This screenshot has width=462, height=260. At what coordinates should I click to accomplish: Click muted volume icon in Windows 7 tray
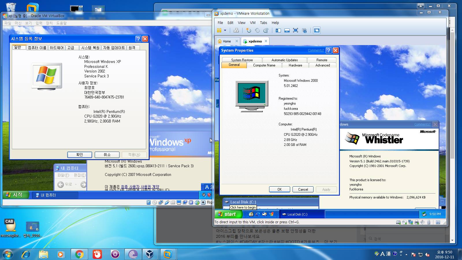427,254
